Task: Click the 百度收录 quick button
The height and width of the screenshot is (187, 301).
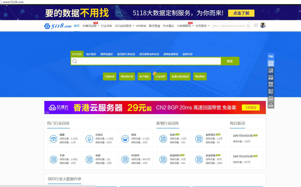Action: point(109,76)
